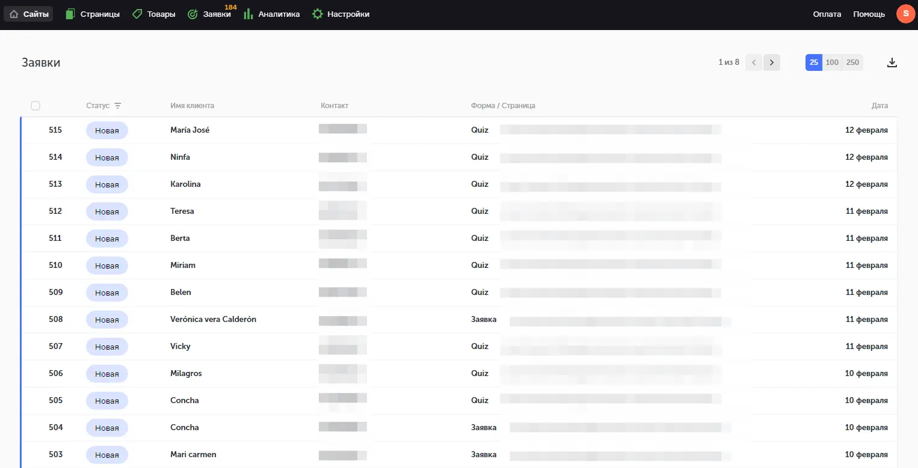The height and width of the screenshot is (468, 918).
Task: Open the user avatar S menu
Action: pyautogui.click(x=905, y=14)
